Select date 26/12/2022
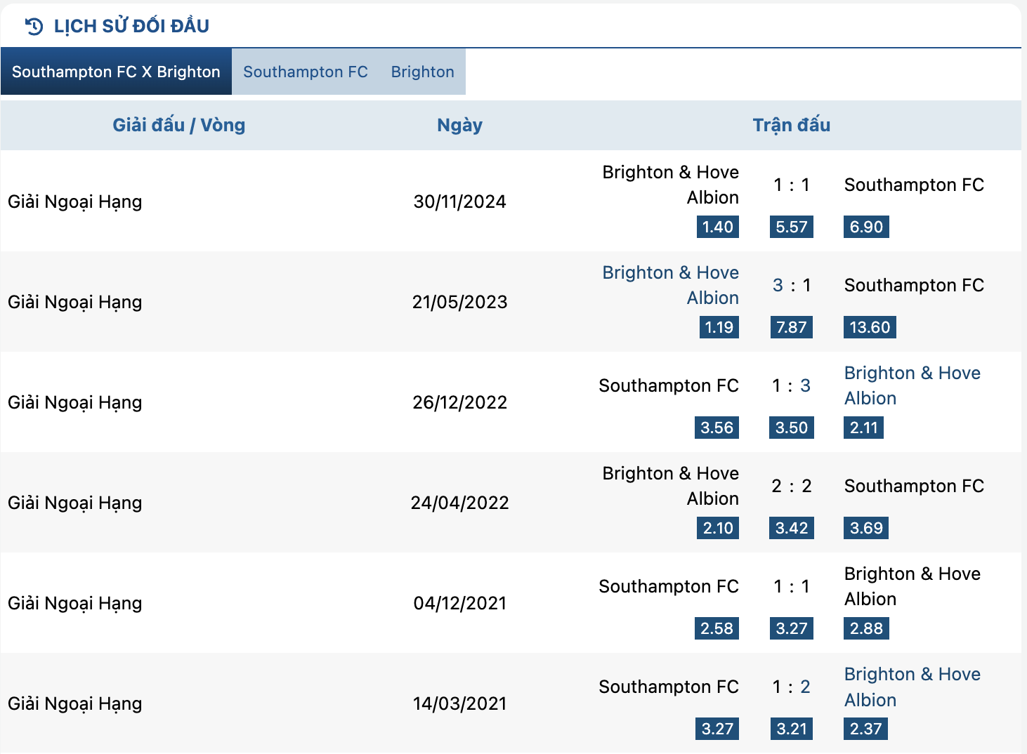This screenshot has height=754, width=1027. click(x=460, y=402)
